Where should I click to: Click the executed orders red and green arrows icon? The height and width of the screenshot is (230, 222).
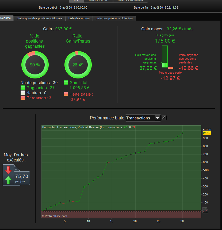tap(8, 175)
